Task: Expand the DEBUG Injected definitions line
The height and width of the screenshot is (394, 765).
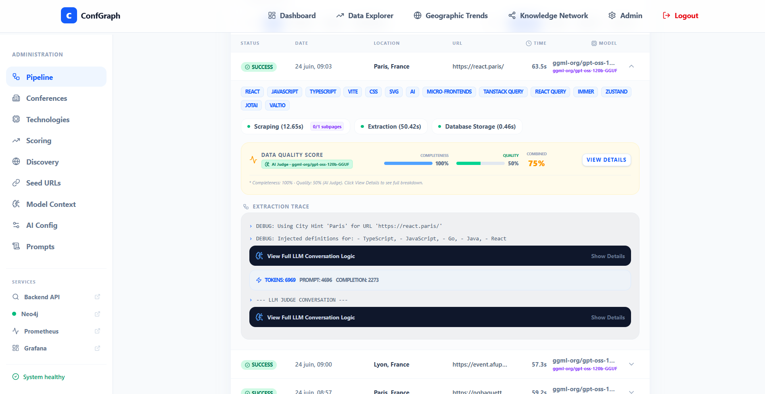Action: [x=378, y=239]
